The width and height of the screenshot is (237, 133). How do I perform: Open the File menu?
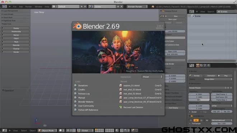tap(14, 7)
